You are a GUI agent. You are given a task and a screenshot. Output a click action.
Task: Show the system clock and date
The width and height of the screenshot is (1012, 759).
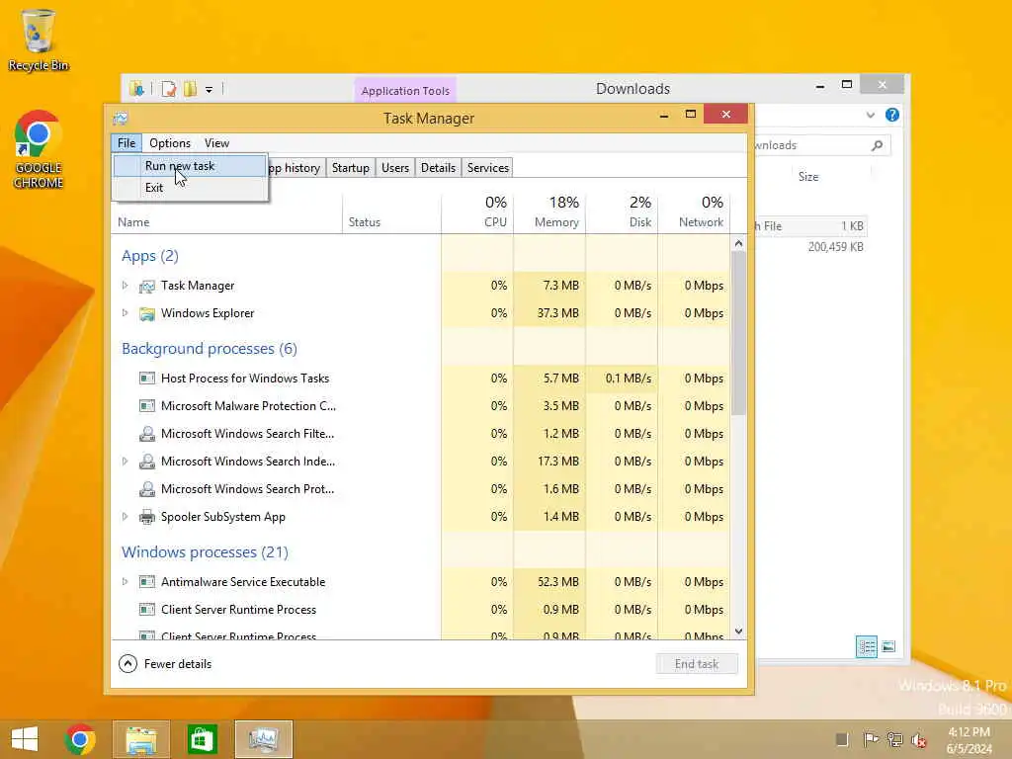[x=969, y=740]
